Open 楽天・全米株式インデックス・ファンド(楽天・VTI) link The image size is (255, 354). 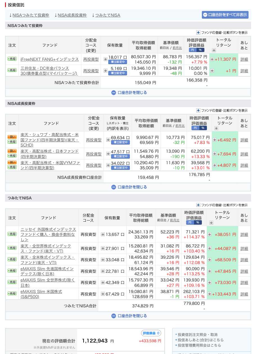[48, 260]
